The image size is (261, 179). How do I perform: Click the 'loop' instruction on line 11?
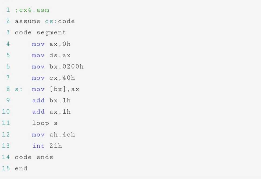40,123
